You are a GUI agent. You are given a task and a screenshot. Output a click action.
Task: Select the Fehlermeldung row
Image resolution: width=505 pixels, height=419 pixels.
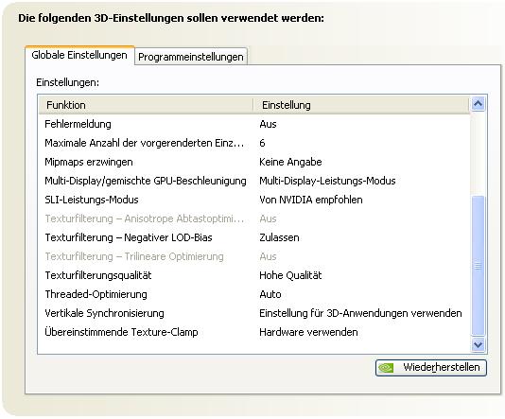click(x=254, y=124)
